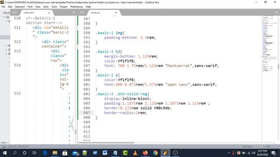Screen dimensions: 280x157
Task: Place cursor on 'display:inline-block;' line
Action: click(x=128, y=99)
